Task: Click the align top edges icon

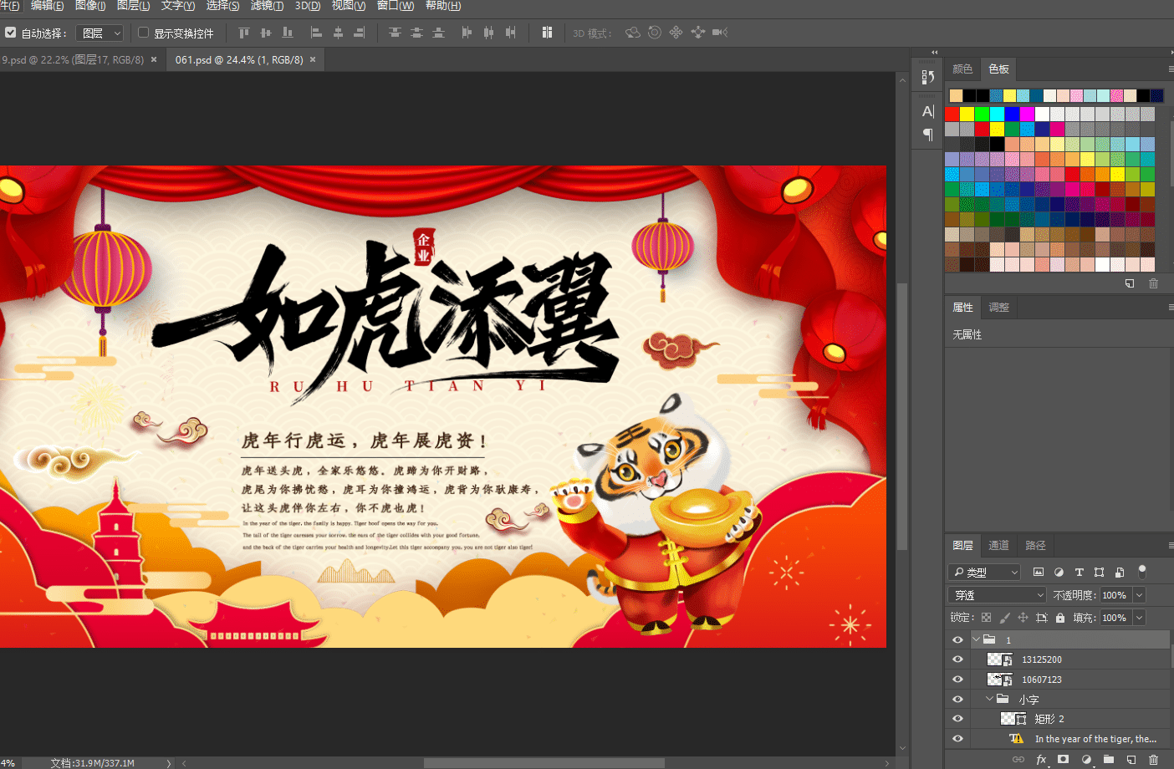Action: [244, 33]
